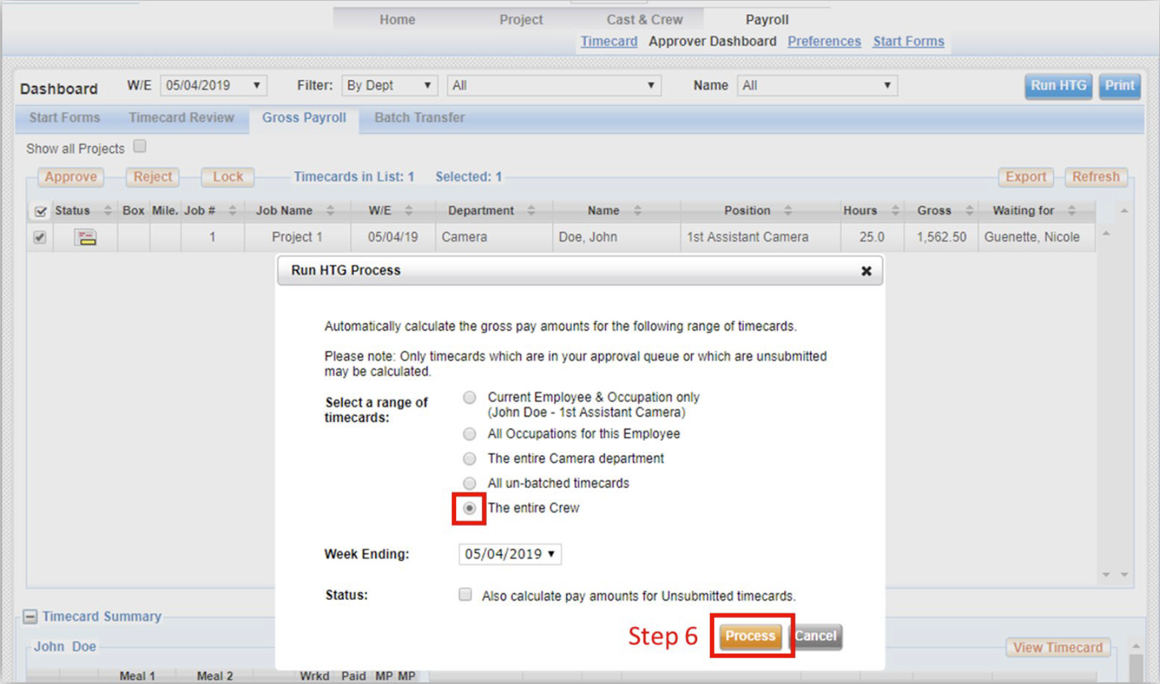Select All Occupations for this Employee radio

point(469,434)
